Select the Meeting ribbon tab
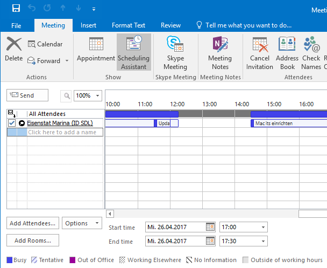 pos(53,25)
